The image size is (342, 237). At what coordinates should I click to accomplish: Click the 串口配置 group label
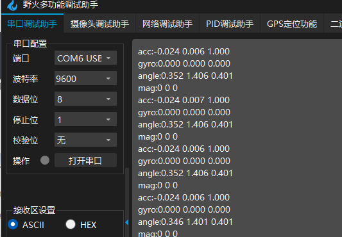coord(30,44)
